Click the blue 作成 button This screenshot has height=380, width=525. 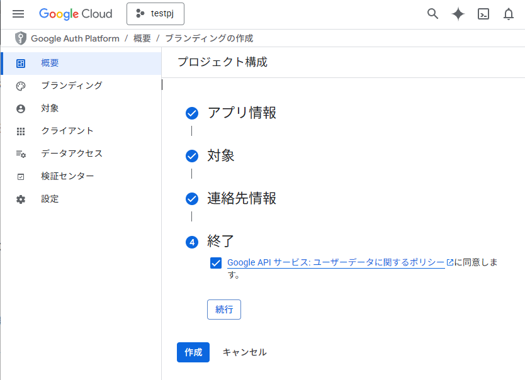click(x=193, y=352)
